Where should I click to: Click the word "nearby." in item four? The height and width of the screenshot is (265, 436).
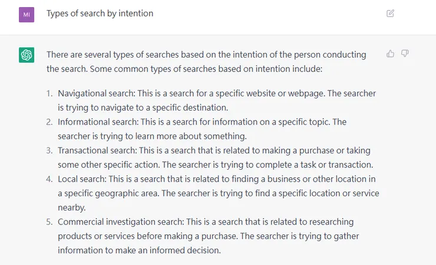click(x=72, y=207)
